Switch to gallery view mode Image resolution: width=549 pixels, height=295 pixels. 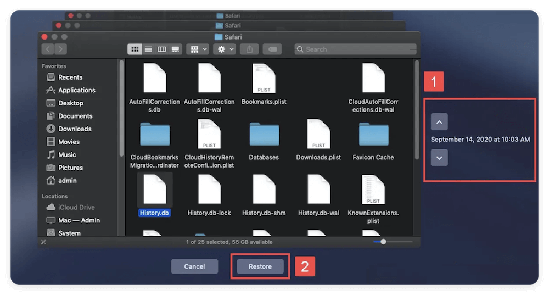(175, 49)
